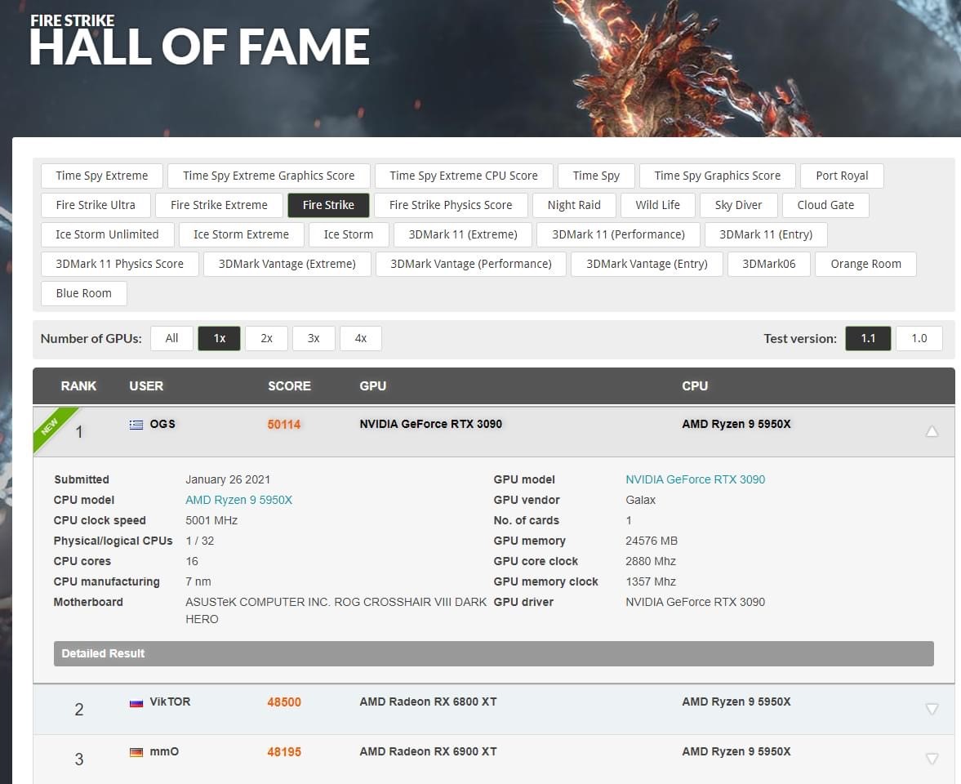Screen dimensions: 961x784
Task: Click the Russian flag icon beside VikTOR
Action: click(x=136, y=702)
